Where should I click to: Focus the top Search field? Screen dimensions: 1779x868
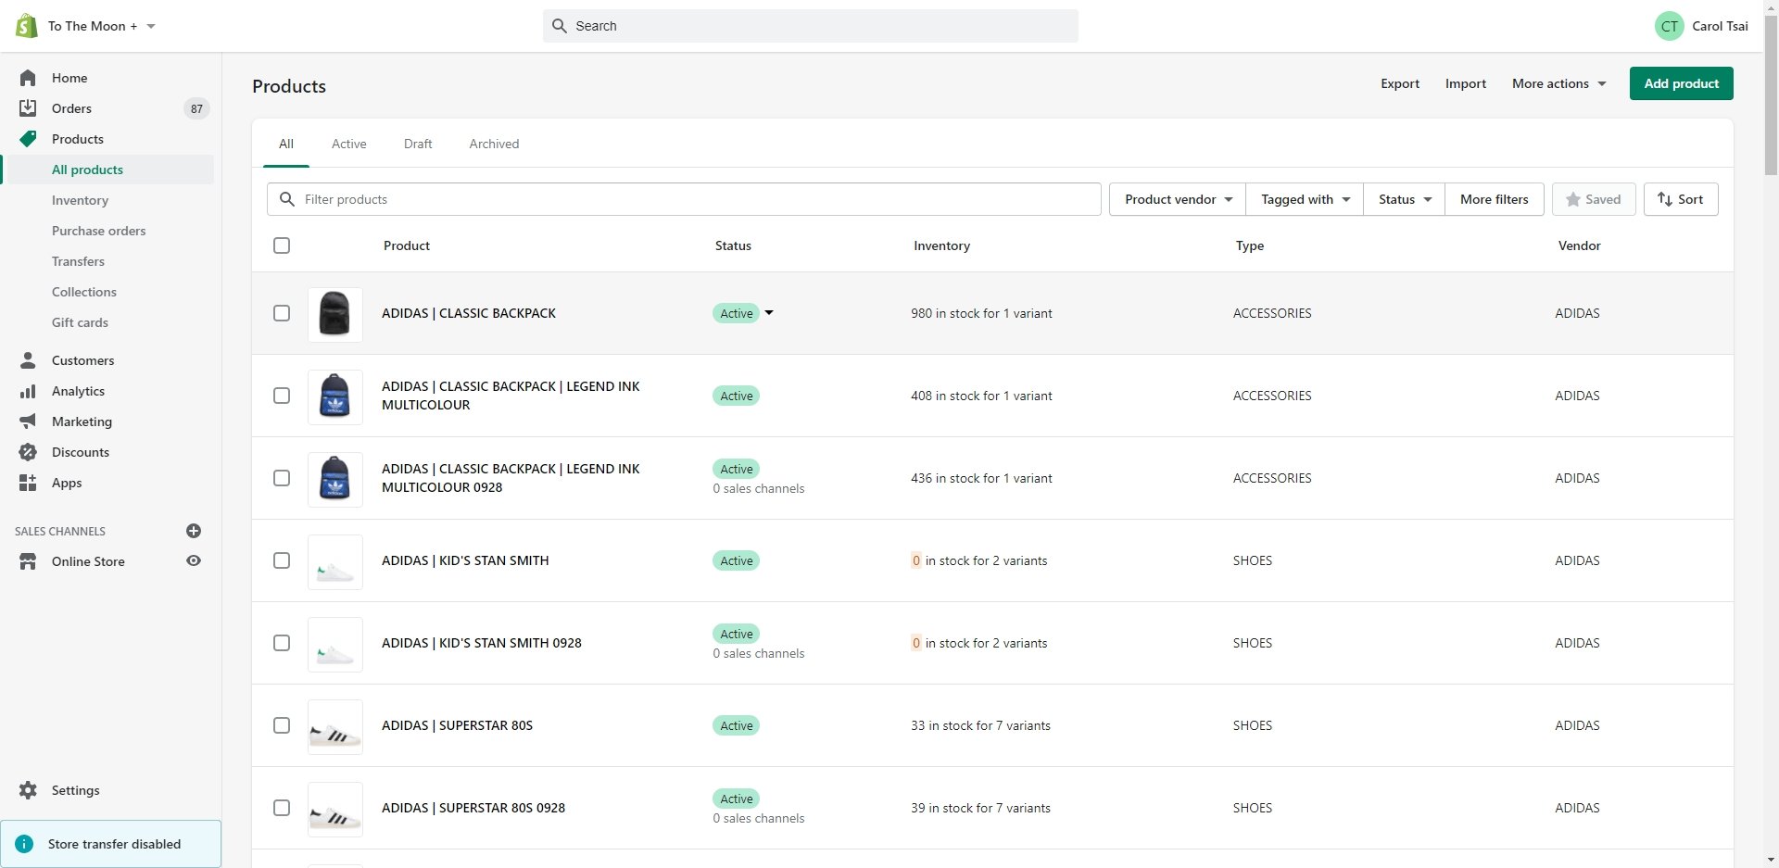(x=811, y=26)
